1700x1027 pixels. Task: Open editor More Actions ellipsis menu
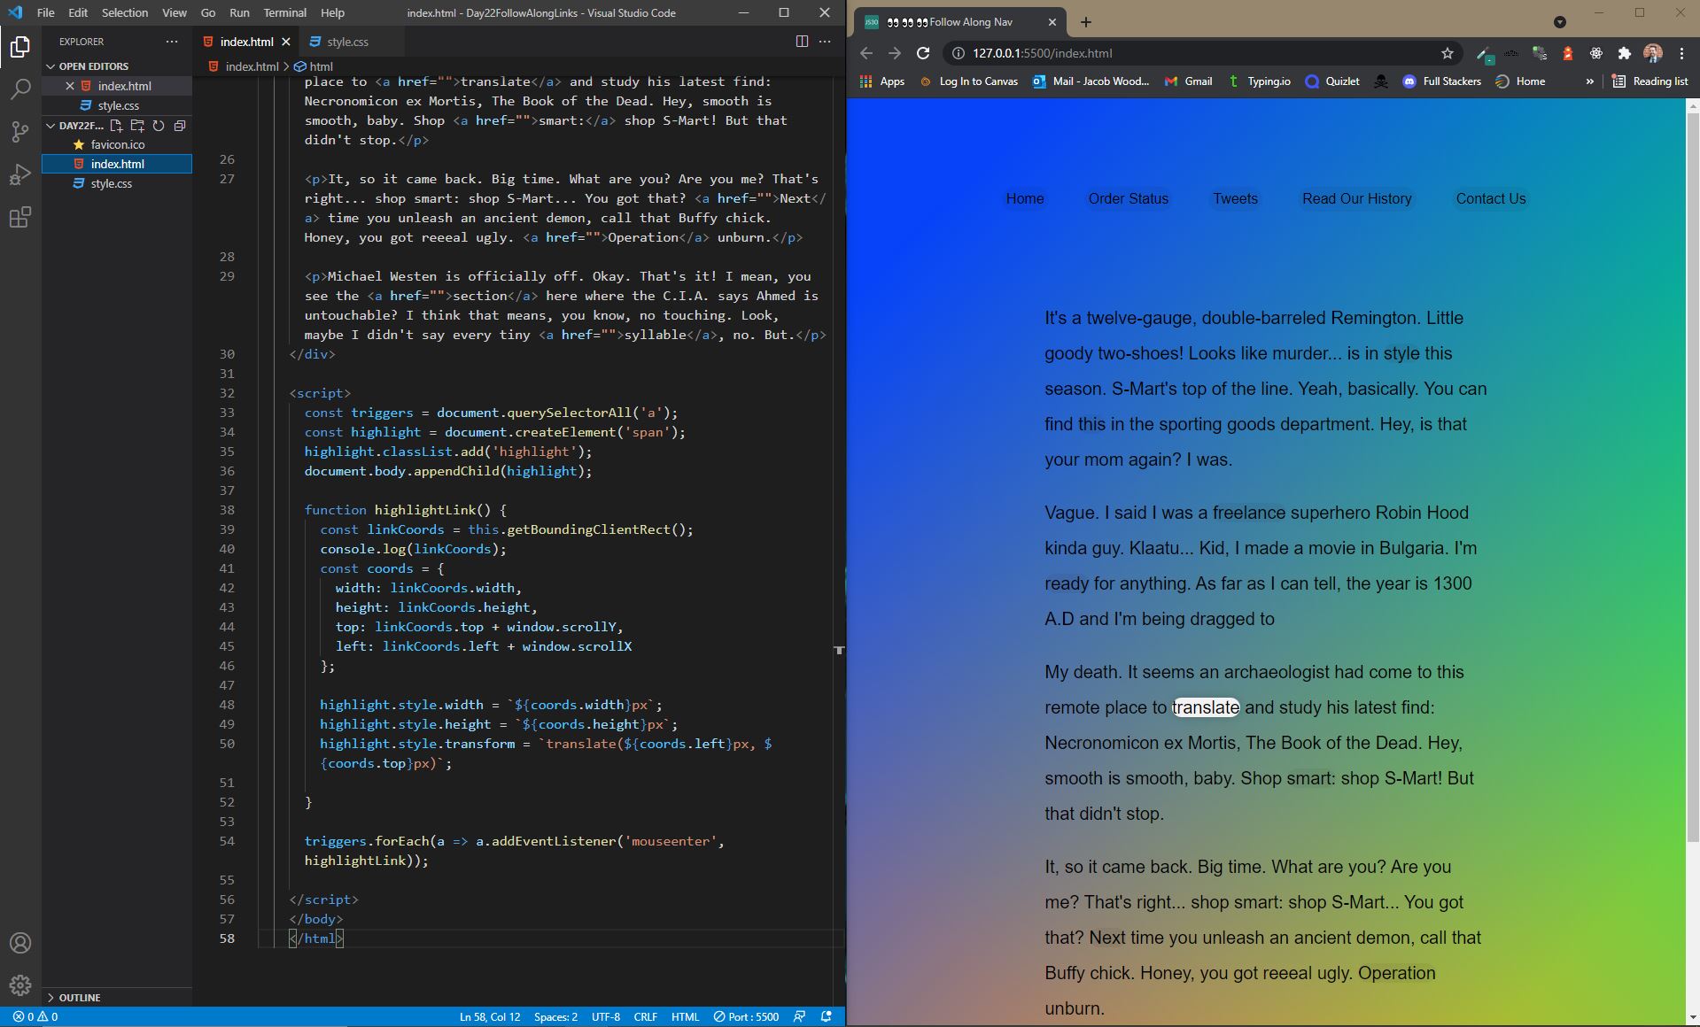pyautogui.click(x=825, y=41)
